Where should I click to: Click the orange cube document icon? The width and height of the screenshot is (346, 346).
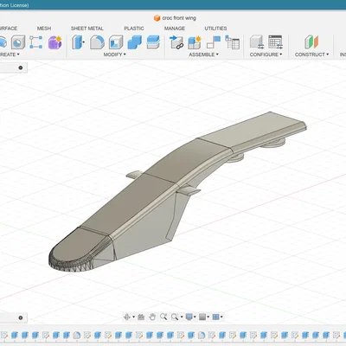[x=157, y=18]
